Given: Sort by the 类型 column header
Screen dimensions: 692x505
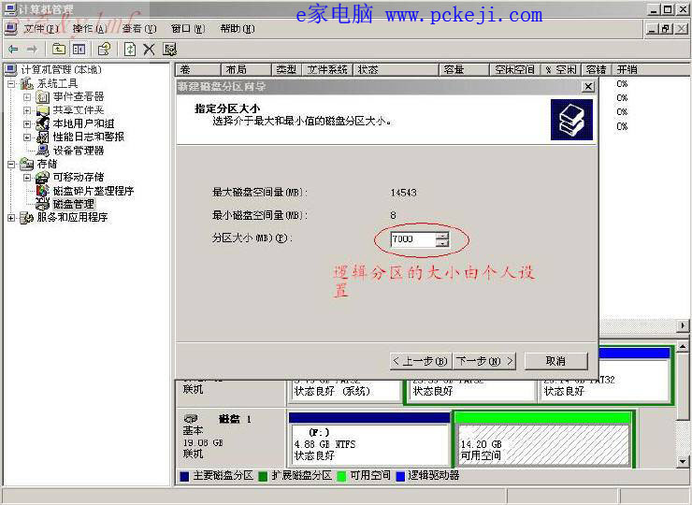Looking at the screenshot, I should click(286, 70).
